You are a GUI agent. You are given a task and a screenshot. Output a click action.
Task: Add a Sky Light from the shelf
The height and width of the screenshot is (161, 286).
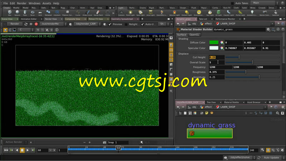(210, 13)
